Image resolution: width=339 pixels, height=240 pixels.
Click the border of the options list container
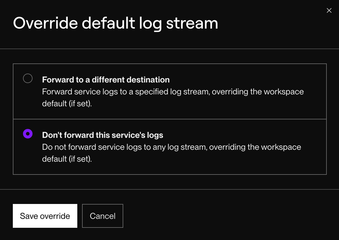(x=169, y=63)
